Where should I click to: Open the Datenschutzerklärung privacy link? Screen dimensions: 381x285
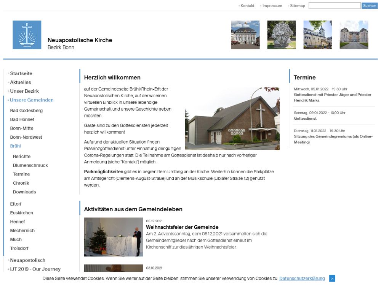tap(302, 279)
